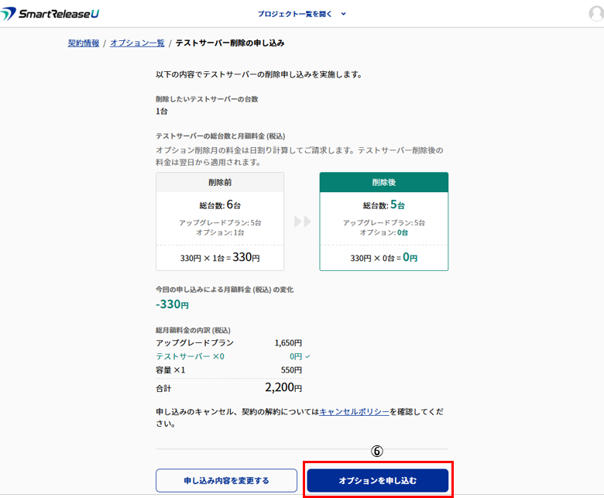Click the SmartReleaseU logo

(50, 13)
